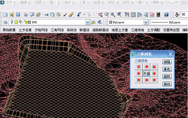Select the top-left diagonal view arrow

click(139, 67)
